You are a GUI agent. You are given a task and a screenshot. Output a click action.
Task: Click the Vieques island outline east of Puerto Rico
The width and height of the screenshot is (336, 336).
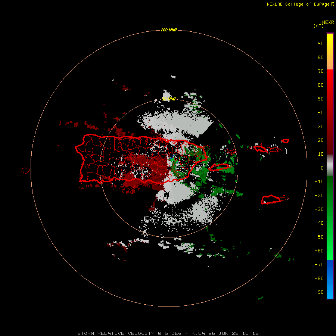click(219, 167)
